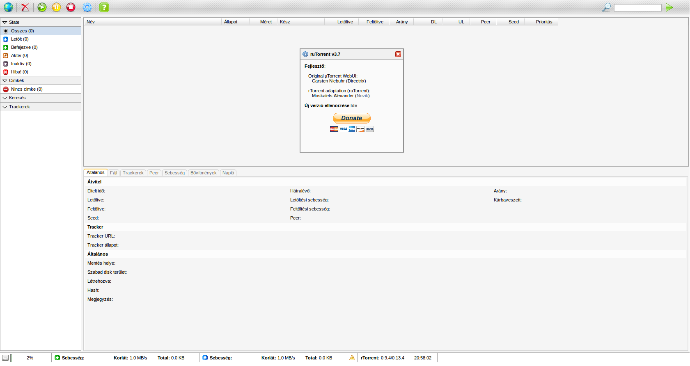Switch to the Fájl tab
This screenshot has width=690, height=366.
114,173
